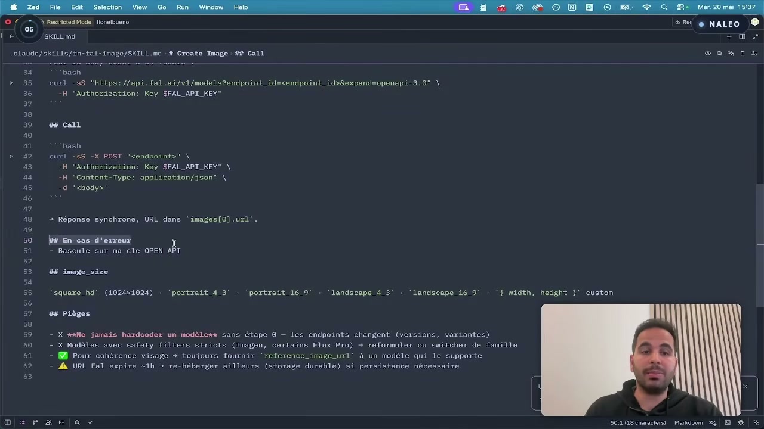The image size is (764, 429).
Task: Open the lionelbueno project picker
Action: tap(113, 22)
